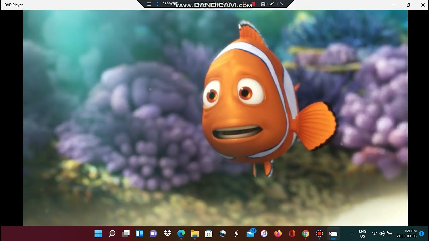Switch input language via ENG US
The width and height of the screenshot is (429, 241).
tap(362, 234)
